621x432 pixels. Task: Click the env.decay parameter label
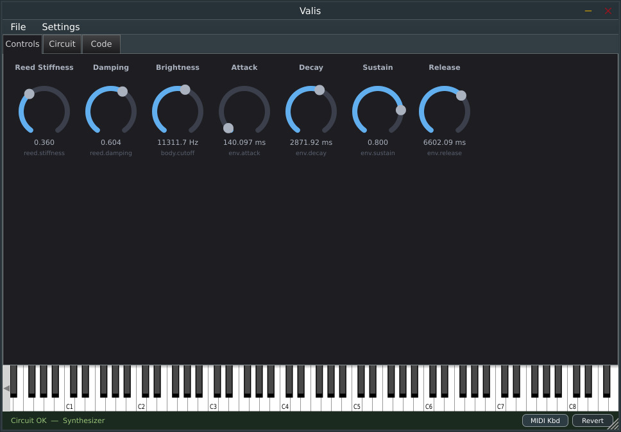(311, 153)
